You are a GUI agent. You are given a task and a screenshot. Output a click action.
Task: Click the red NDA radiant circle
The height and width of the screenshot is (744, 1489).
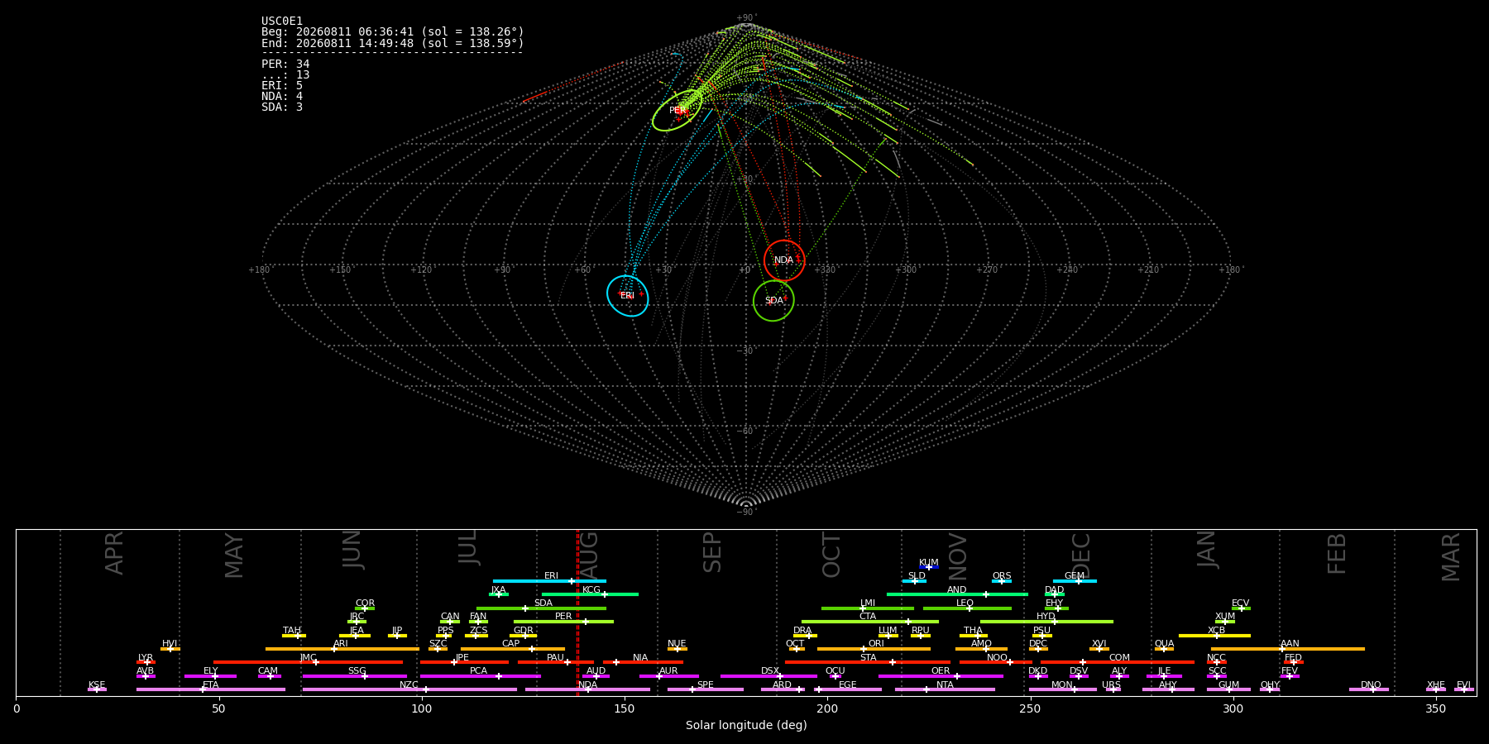click(x=784, y=260)
